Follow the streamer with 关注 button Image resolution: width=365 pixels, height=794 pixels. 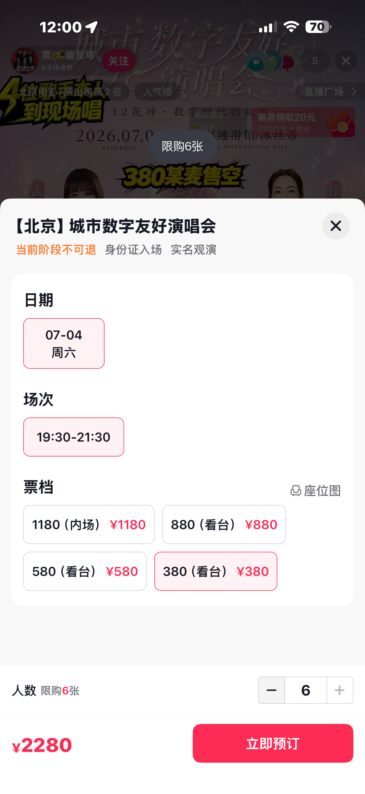point(118,61)
